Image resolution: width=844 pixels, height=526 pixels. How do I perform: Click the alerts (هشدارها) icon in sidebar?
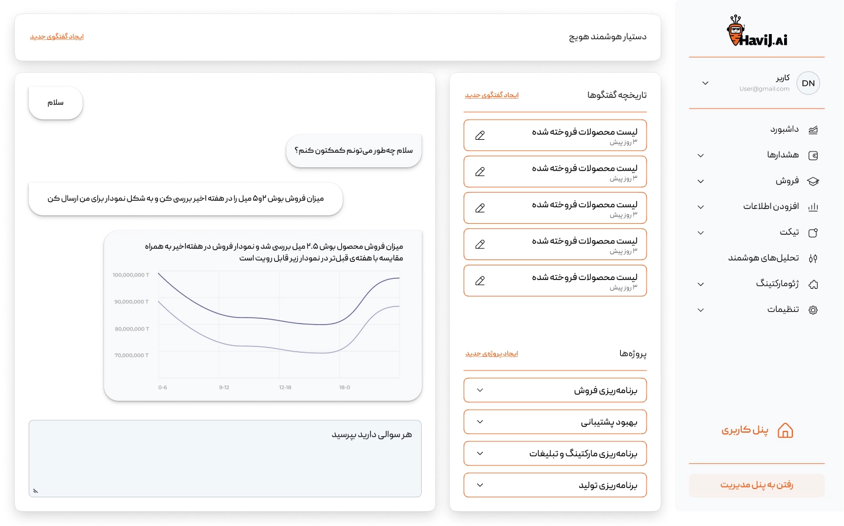click(813, 156)
